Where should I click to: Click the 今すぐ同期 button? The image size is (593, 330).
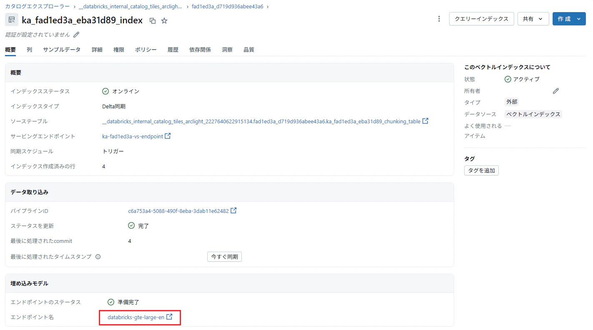click(224, 257)
